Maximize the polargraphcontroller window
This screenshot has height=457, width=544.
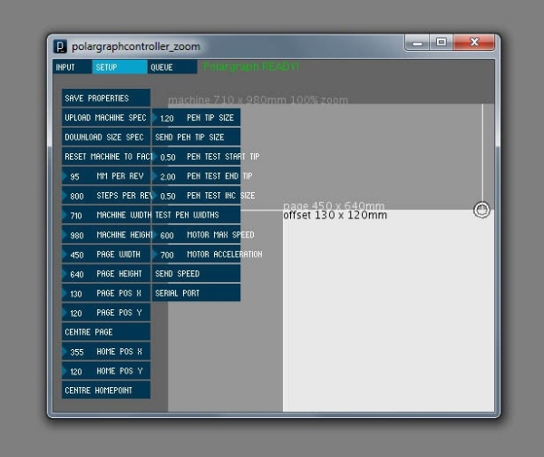click(442, 43)
